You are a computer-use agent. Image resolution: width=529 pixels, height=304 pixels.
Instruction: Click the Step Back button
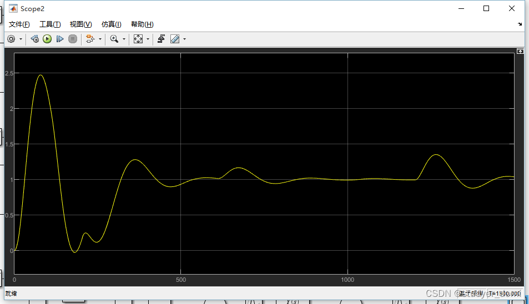(34, 39)
